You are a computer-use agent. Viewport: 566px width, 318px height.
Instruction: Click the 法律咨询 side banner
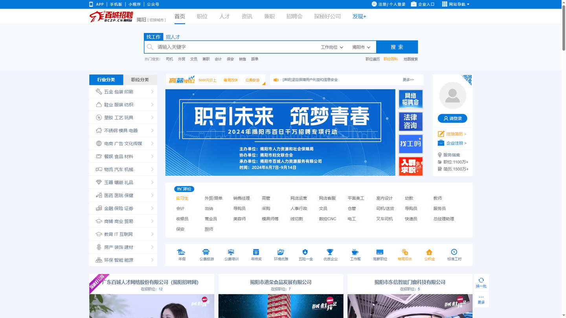(x=411, y=122)
